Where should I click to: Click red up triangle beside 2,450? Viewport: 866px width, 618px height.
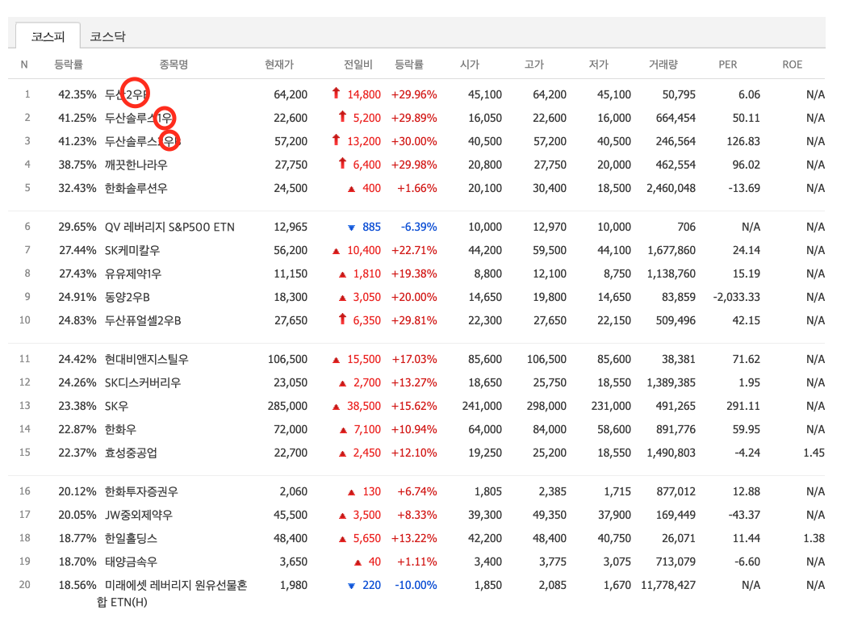coord(342,453)
